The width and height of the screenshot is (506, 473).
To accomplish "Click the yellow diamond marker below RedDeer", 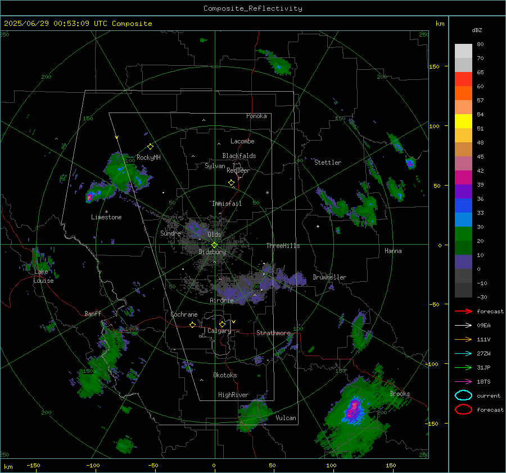I will (x=231, y=182).
